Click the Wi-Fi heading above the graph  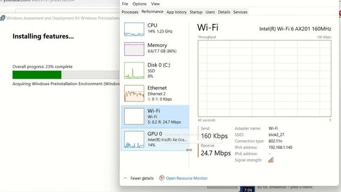(x=208, y=28)
